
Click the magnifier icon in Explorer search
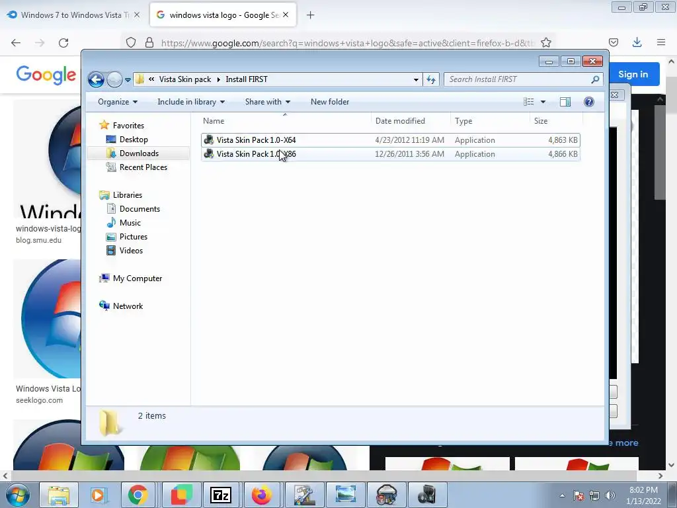pyautogui.click(x=595, y=79)
